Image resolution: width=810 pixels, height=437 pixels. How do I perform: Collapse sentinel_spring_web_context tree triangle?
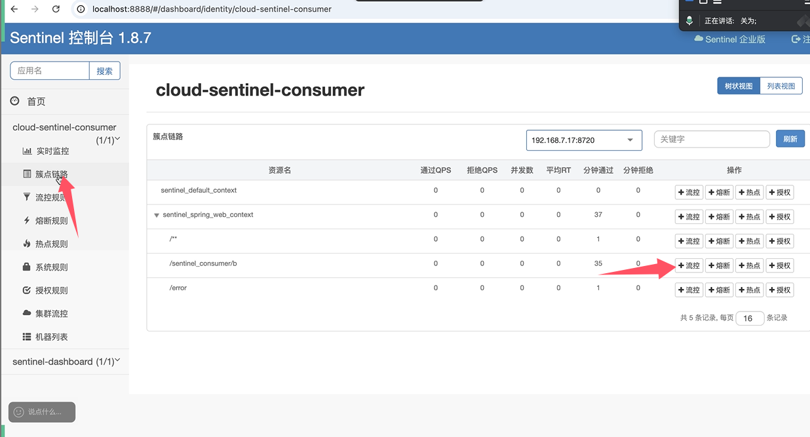[x=157, y=215]
